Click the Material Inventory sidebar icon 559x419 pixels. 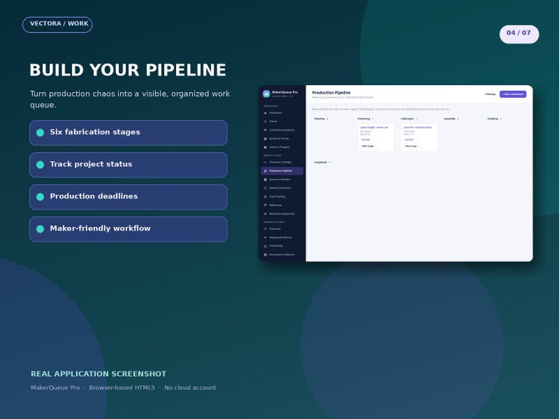pos(265,188)
